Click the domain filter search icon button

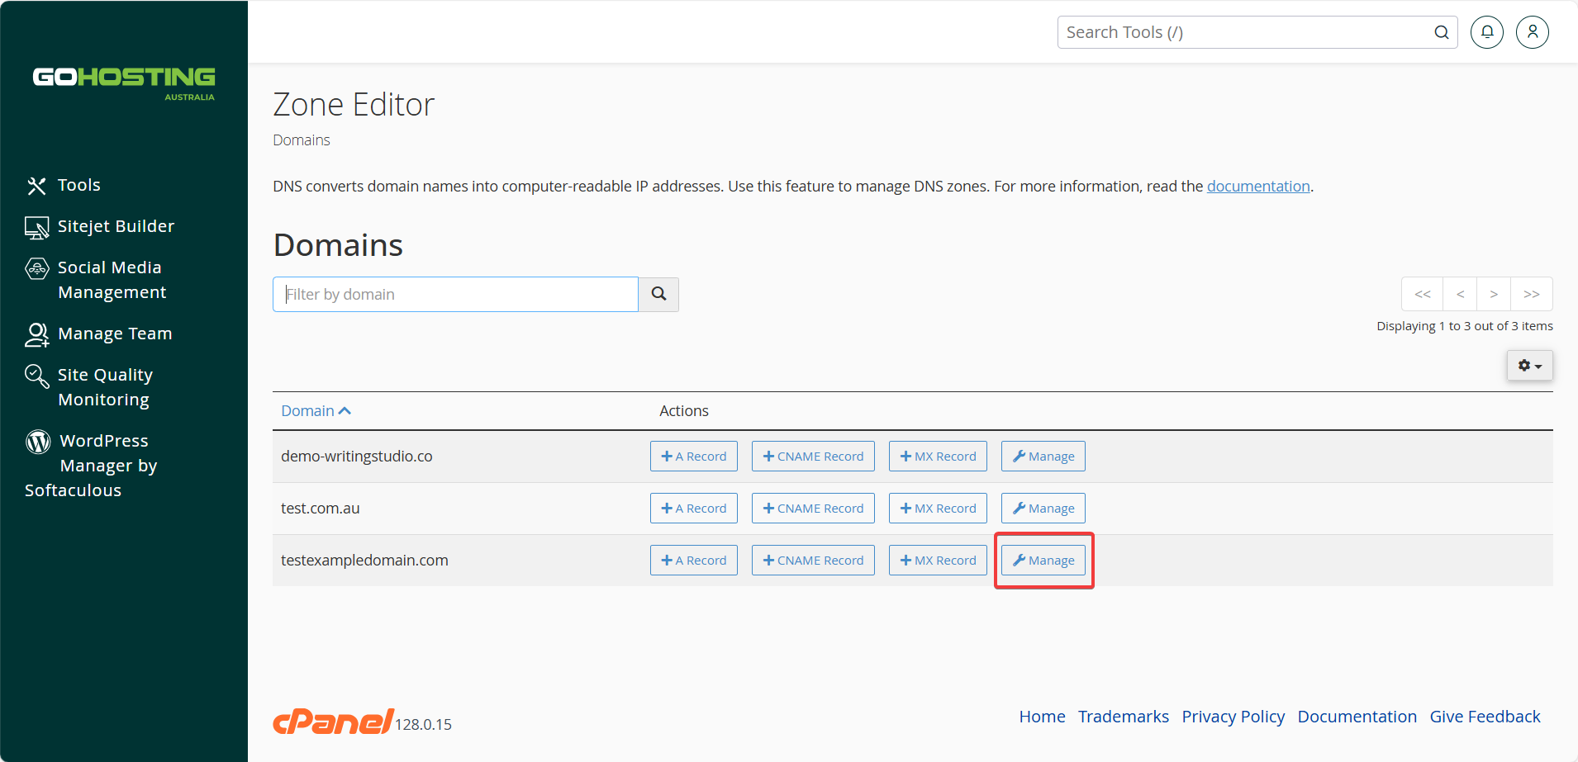658,294
